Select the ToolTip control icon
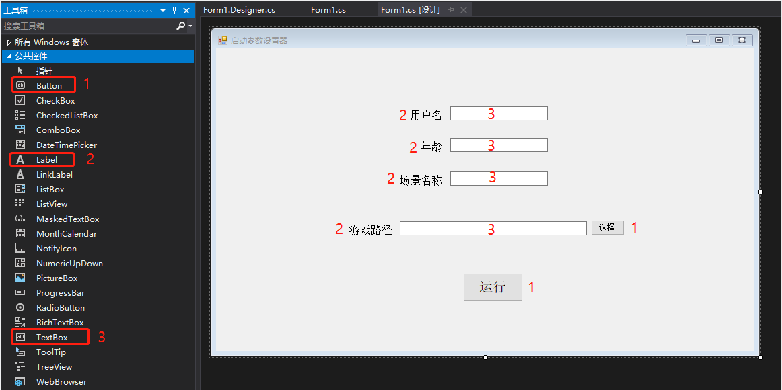Image resolution: width=782 pixels, height=390 pixels. coord(20,352)
